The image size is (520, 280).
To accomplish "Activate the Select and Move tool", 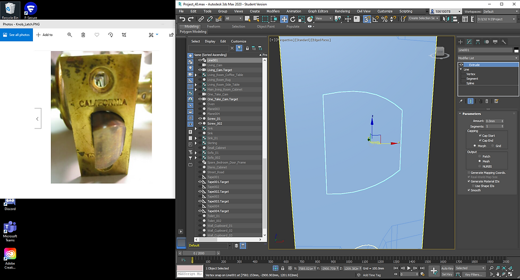I will point(284,19).
